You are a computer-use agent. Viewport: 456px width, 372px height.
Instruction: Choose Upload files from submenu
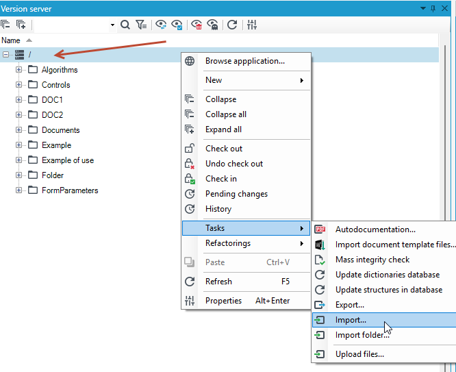tap(384, 354)
